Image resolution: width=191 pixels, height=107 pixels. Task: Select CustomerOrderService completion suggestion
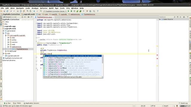tap(72, 62)
